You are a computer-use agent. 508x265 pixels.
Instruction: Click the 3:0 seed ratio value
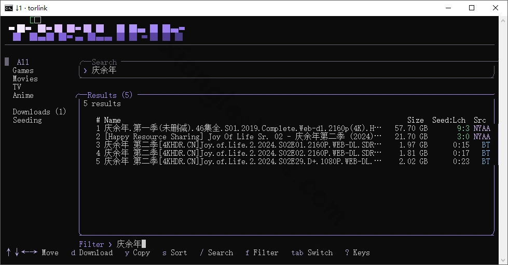click(x=463, y=136)
